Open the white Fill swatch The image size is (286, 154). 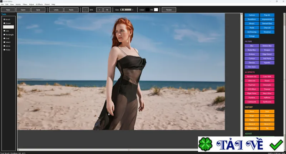click(156, 10)
